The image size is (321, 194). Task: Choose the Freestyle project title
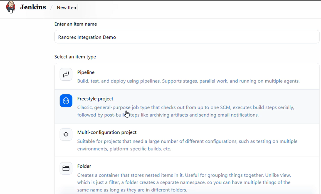pos(95,99)
